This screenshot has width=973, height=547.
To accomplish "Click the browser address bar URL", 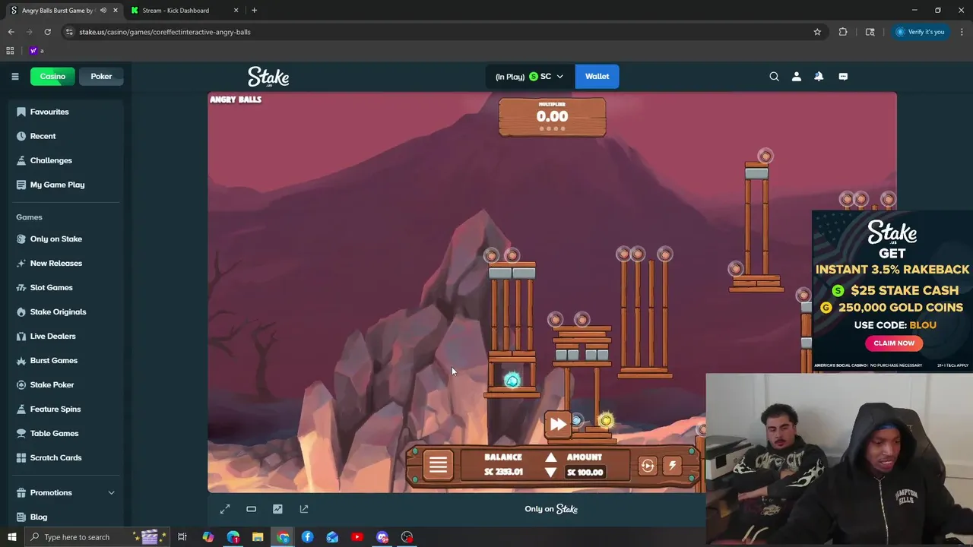I will click(165, 32).
